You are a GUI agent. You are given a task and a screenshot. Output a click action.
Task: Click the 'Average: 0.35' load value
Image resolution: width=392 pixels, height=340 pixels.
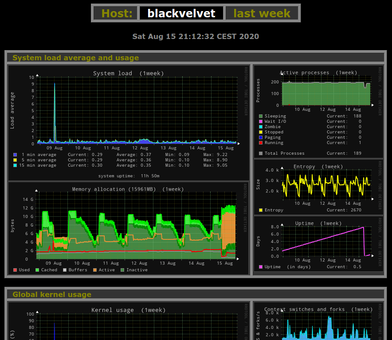[x=134, y=165]
